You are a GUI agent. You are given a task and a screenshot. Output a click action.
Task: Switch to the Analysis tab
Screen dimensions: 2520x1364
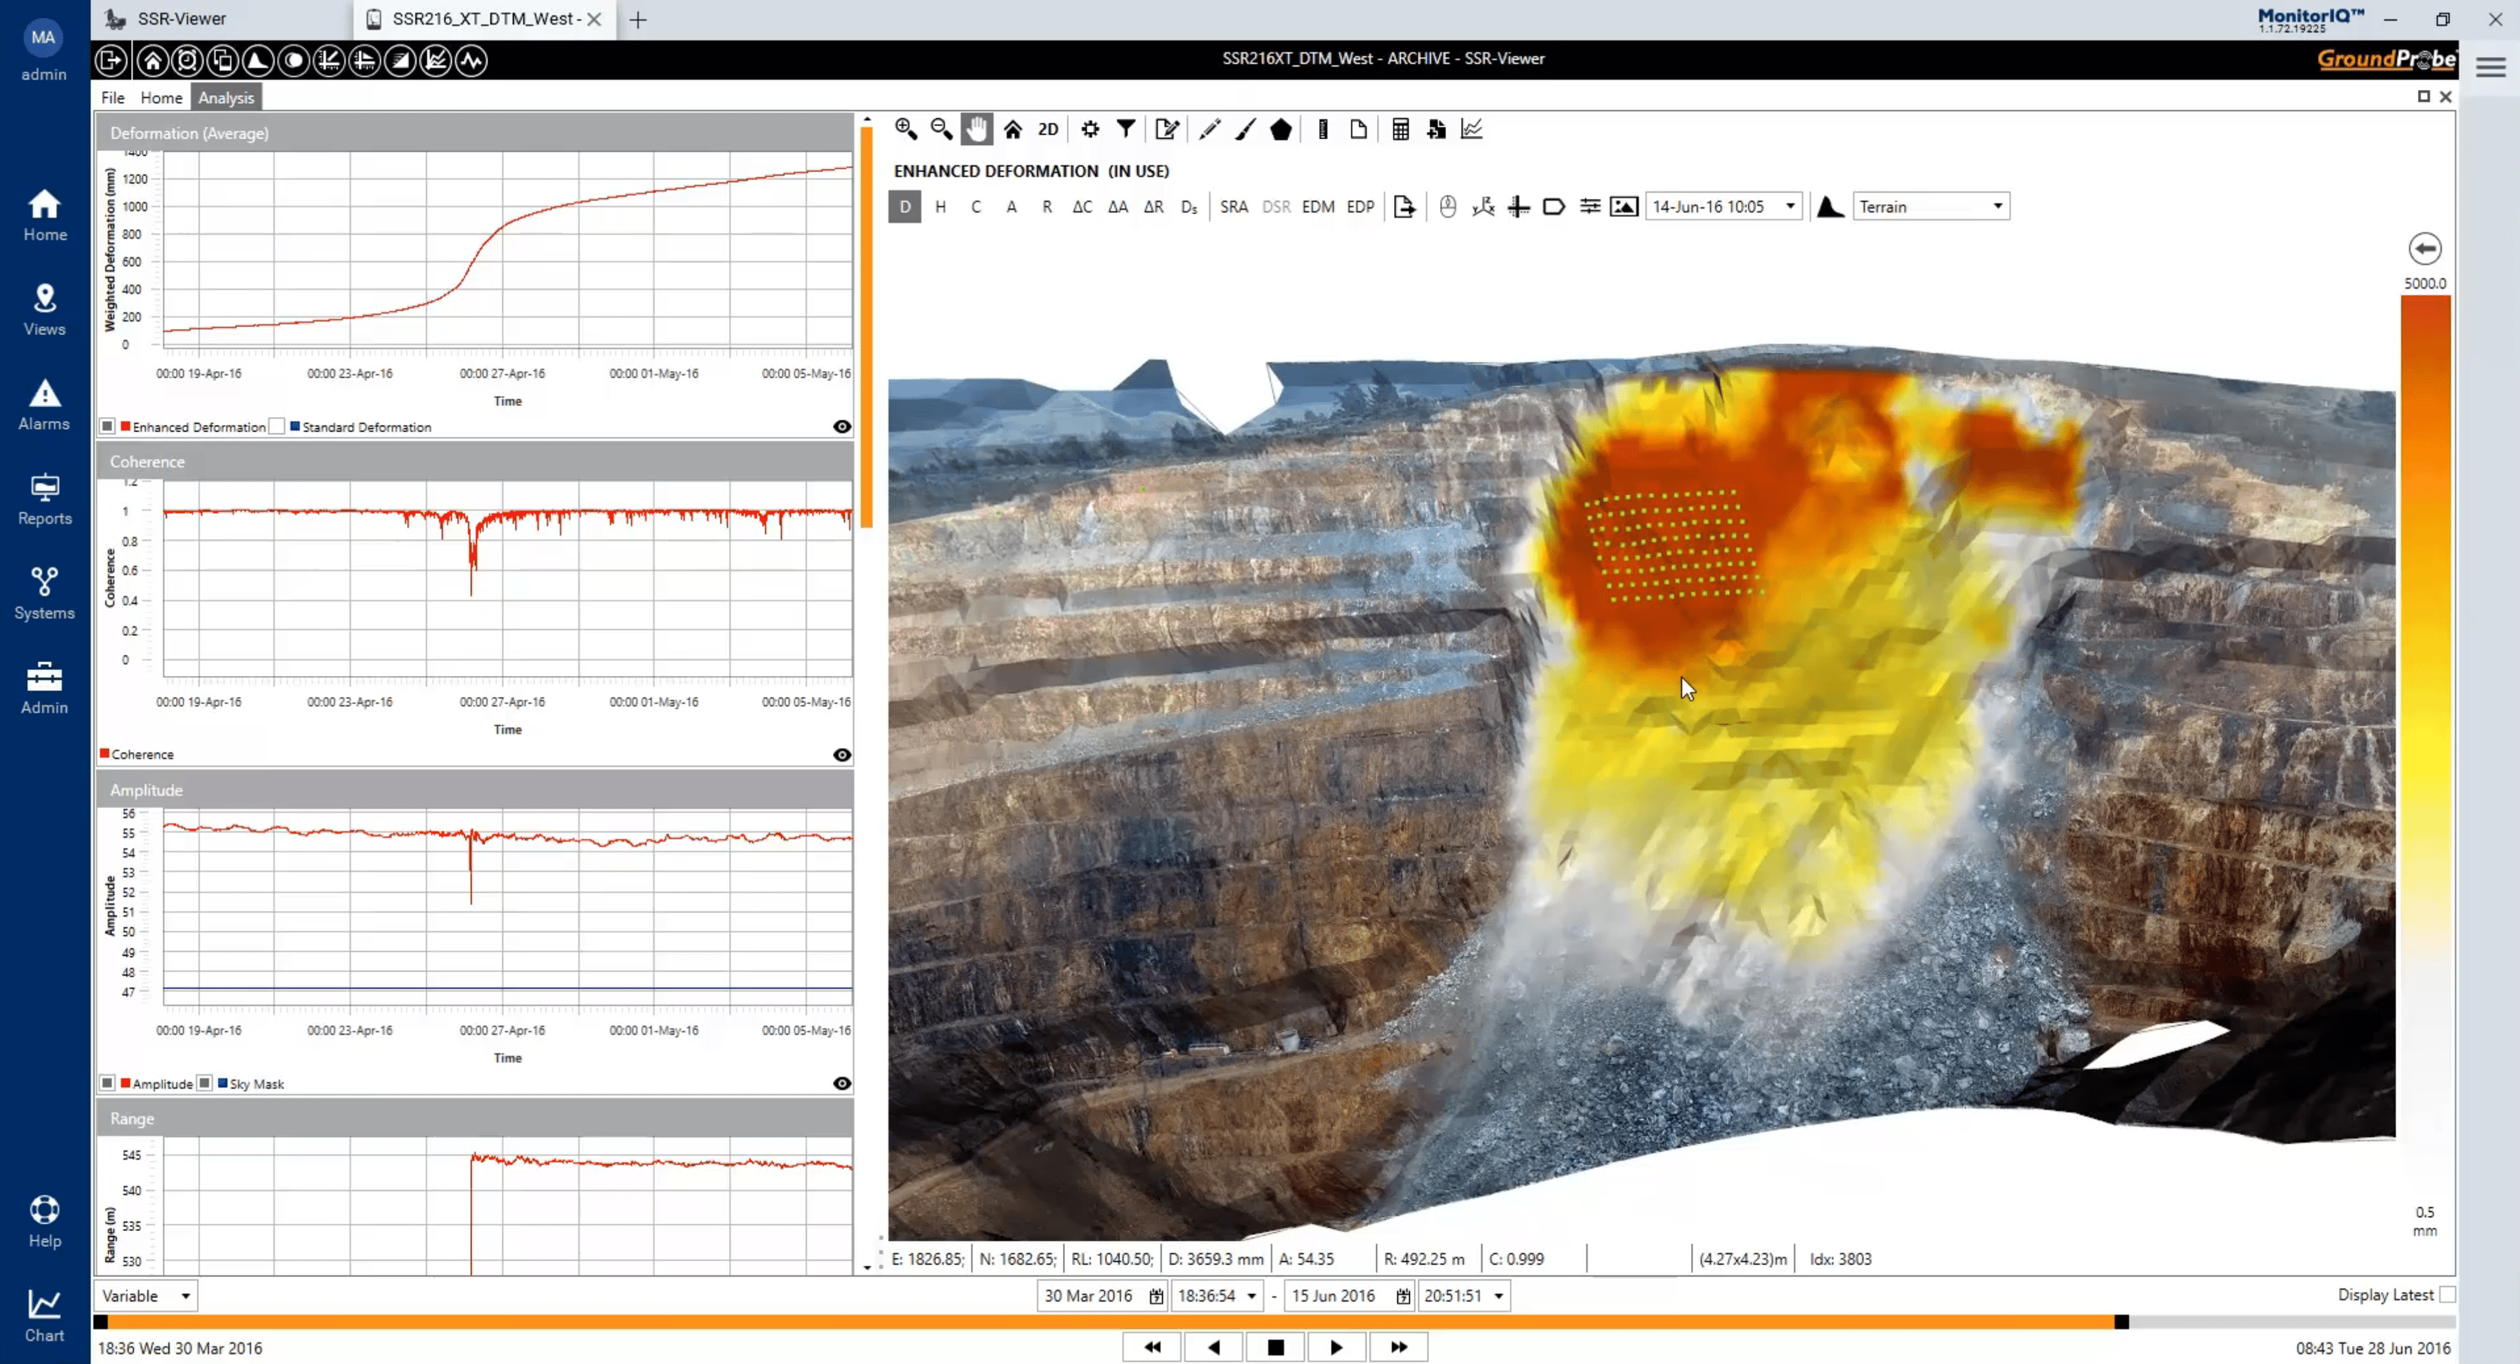226,97
